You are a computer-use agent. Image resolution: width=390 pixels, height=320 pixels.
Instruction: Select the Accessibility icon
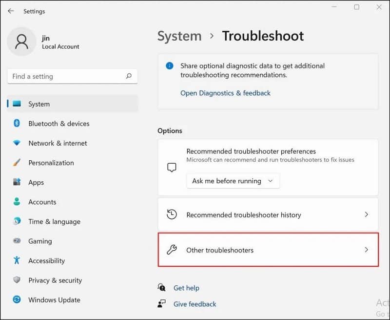tap(16, 260)
